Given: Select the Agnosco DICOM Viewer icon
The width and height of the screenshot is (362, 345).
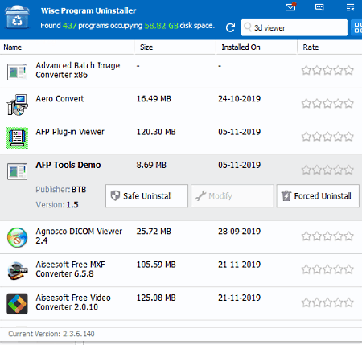Looking at the screenshot, I should pos(17,237).
